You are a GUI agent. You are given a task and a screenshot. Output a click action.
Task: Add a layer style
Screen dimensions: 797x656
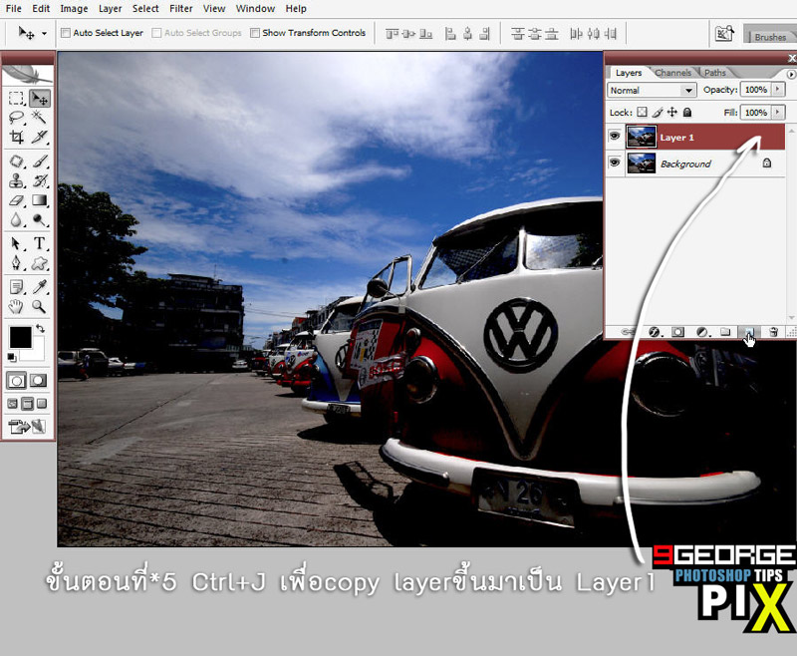click(655, 332)
